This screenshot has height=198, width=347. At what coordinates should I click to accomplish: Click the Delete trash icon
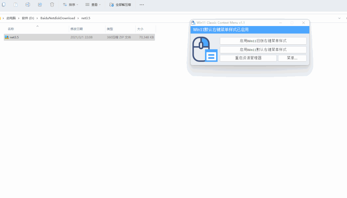[52, 4]
